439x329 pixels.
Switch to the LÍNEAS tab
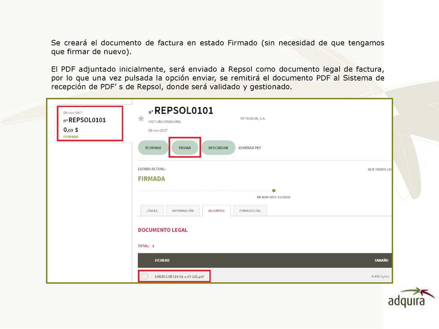[152, 211]
